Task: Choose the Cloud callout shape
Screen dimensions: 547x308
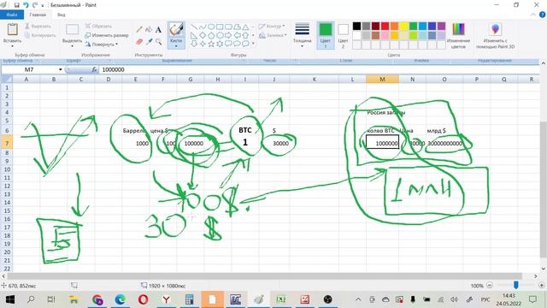Action: (x=245, y=44)
